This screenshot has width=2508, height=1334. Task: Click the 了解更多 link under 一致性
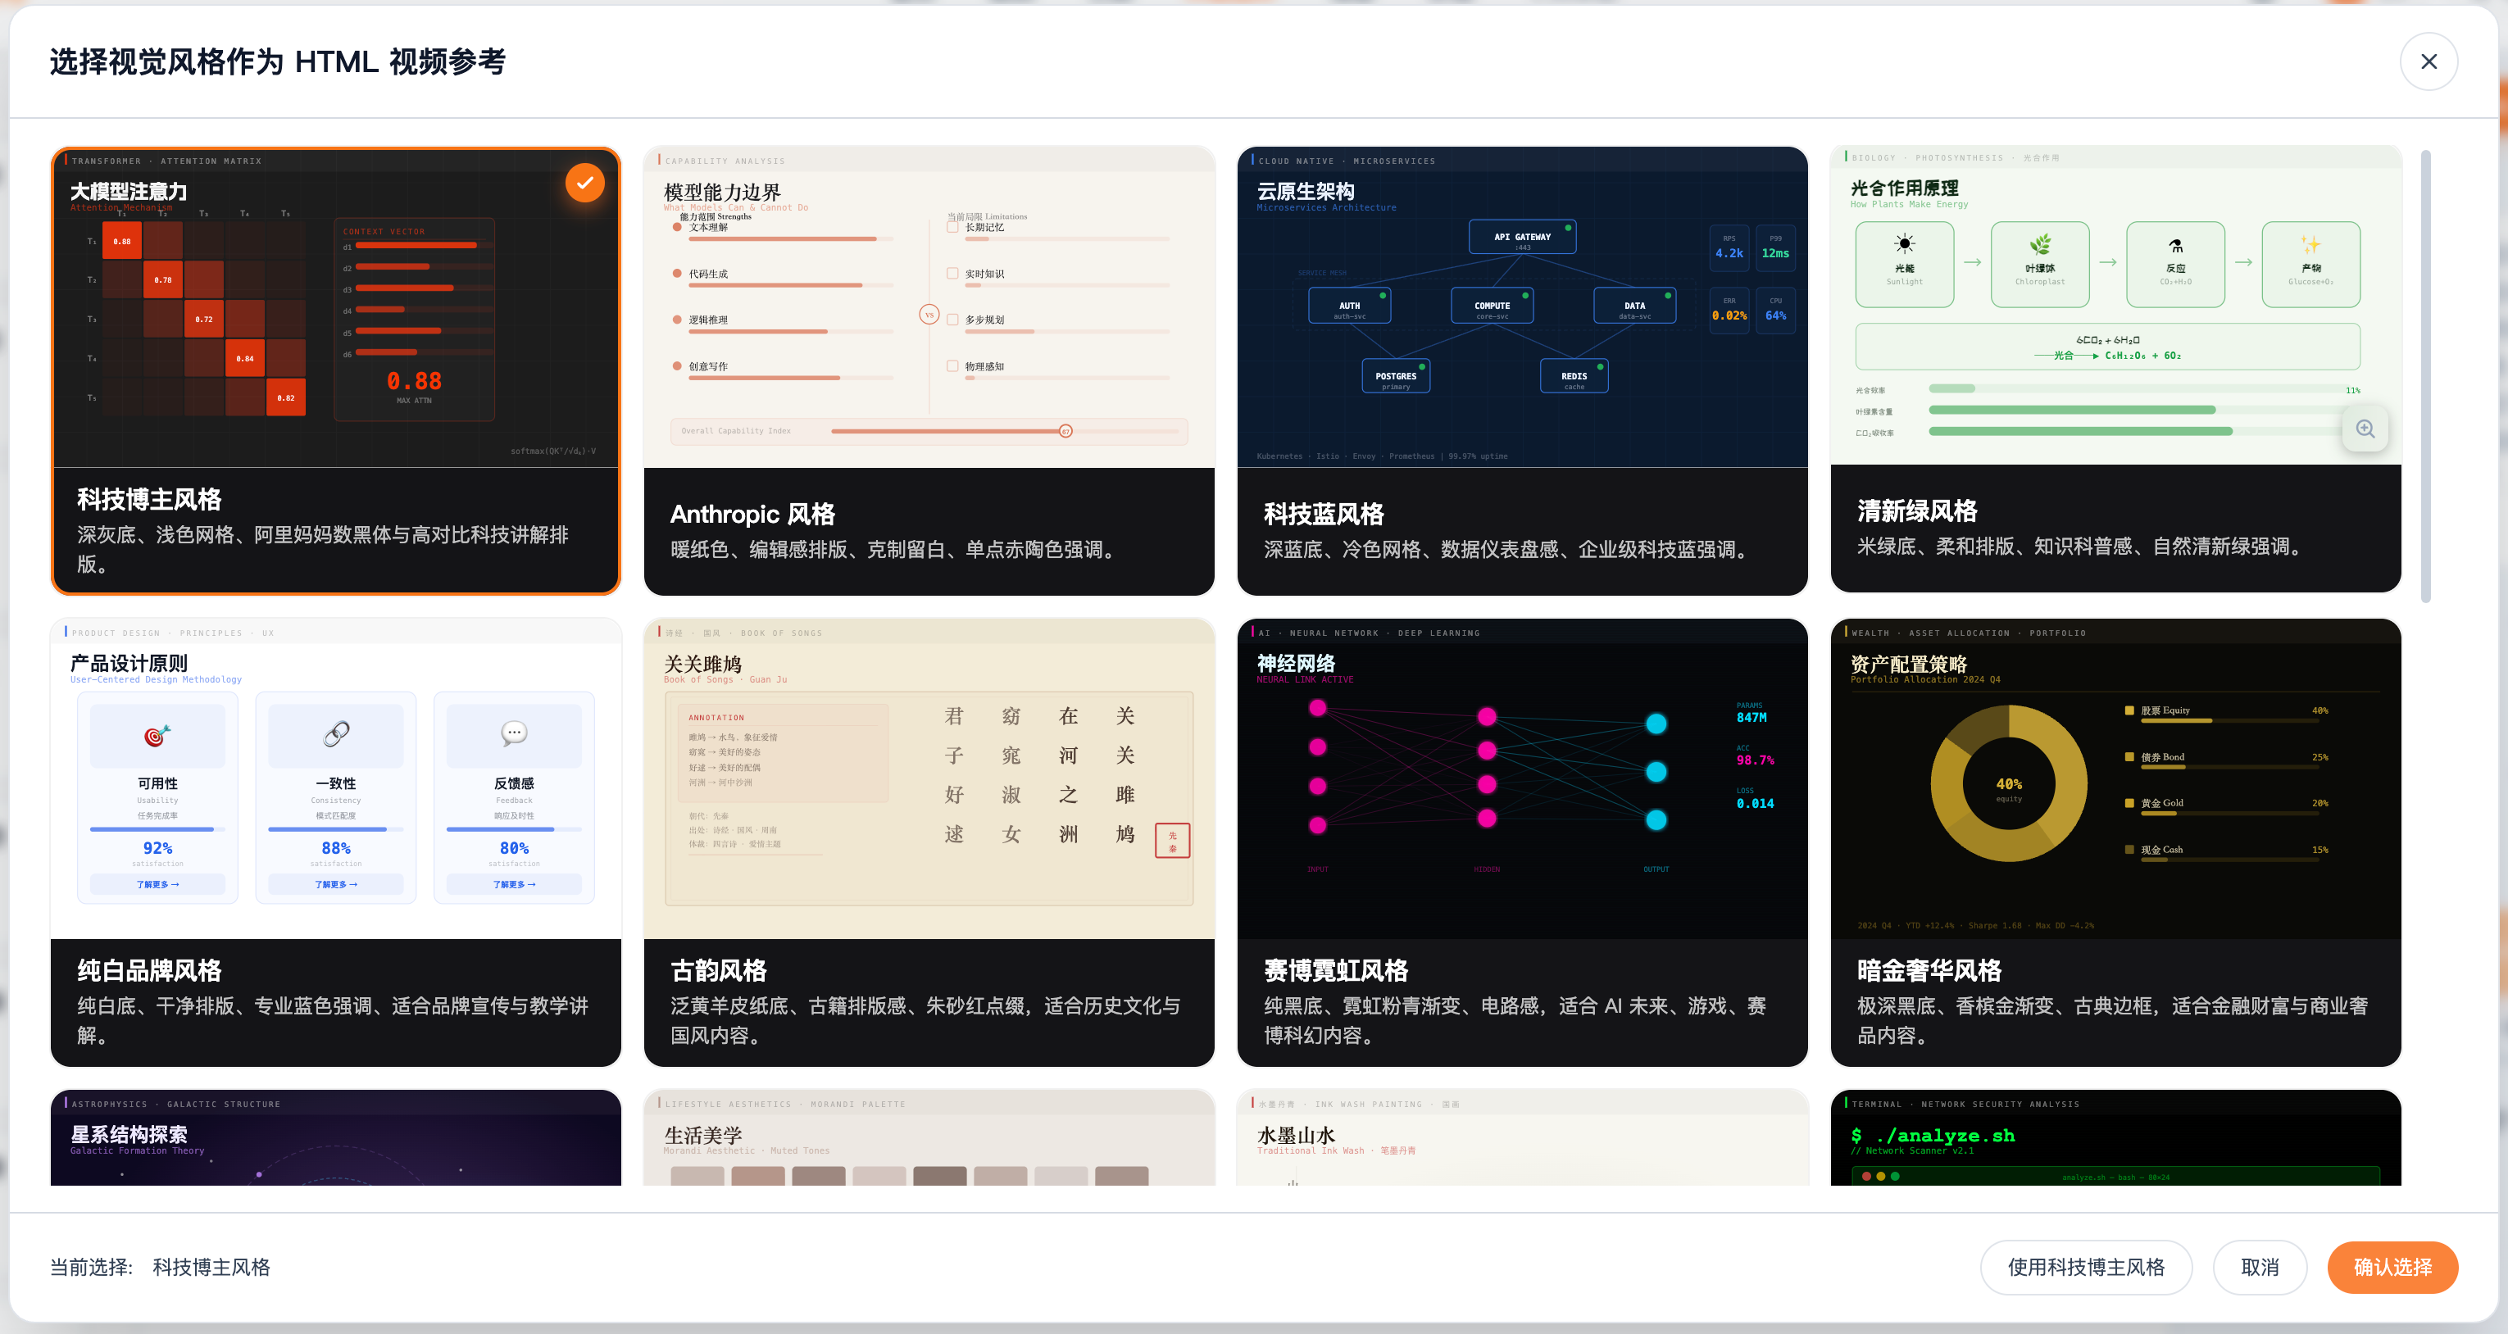[336, 884]
